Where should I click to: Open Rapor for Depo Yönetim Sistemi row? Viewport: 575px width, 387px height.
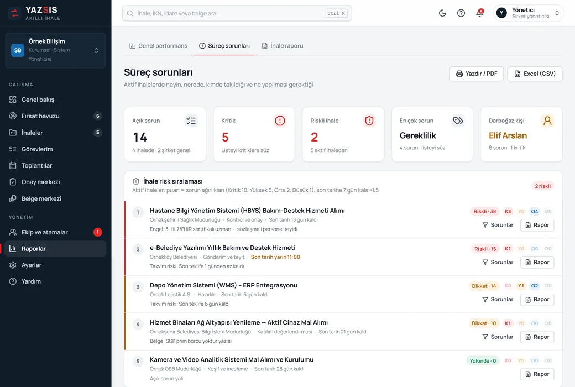[x=537, y=299]
